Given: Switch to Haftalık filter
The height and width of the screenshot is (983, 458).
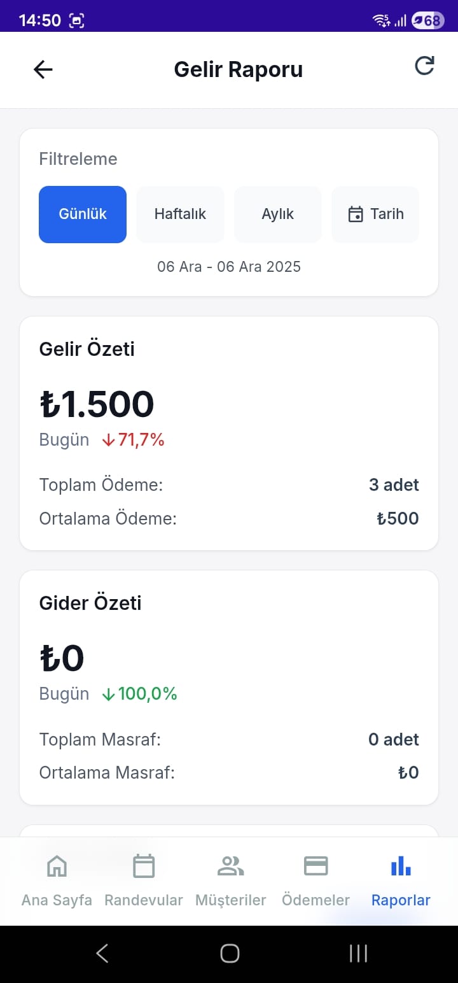Looking at the screenshot, I should click(180, 215).
